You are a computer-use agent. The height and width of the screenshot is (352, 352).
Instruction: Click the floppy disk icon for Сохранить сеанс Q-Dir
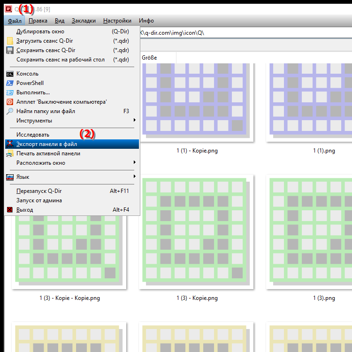[10, 50]
